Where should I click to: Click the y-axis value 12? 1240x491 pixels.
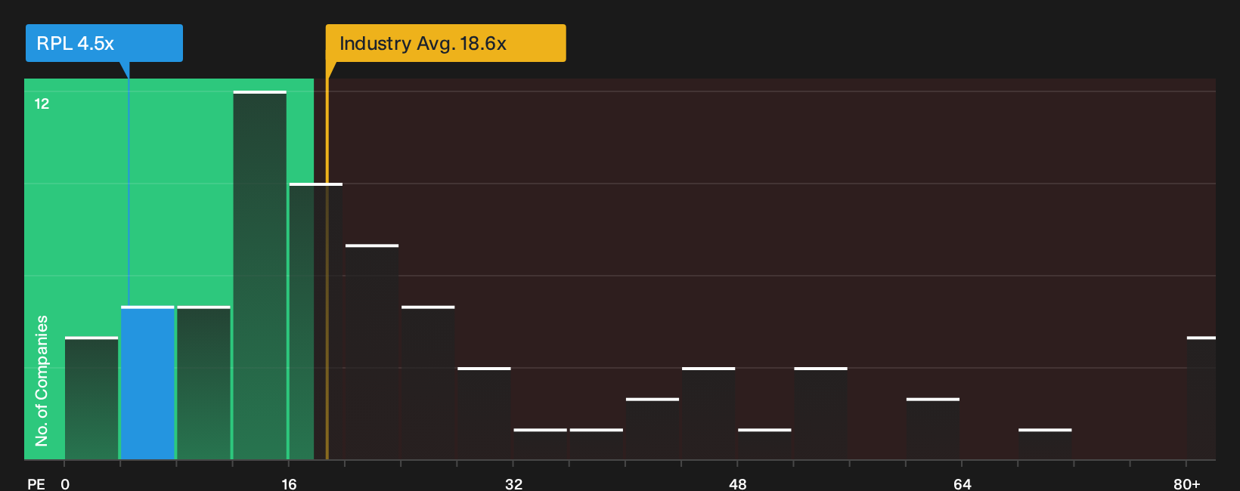coord(42,103)
